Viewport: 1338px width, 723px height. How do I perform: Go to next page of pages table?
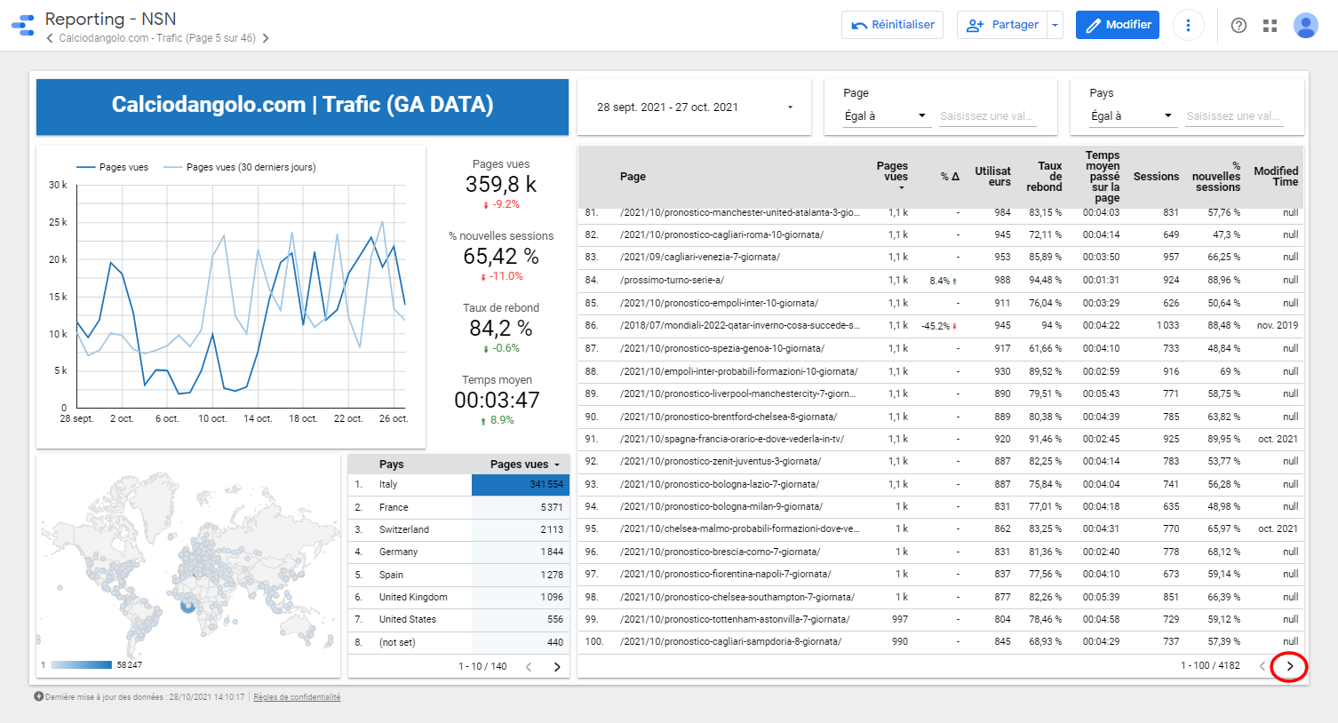pos(1289,666)
